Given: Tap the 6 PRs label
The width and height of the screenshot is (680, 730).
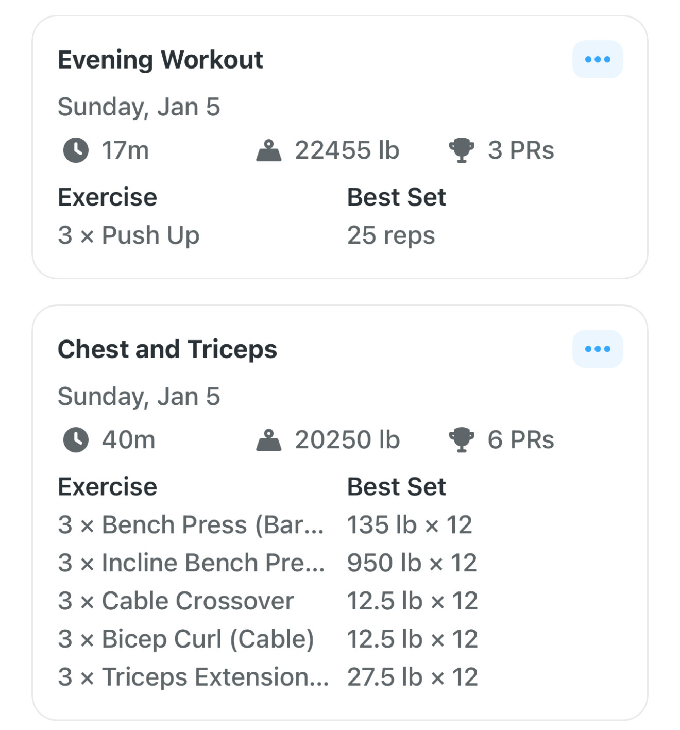Looking at the screenshot, I should pyautogui.click(x=521, y=440).
